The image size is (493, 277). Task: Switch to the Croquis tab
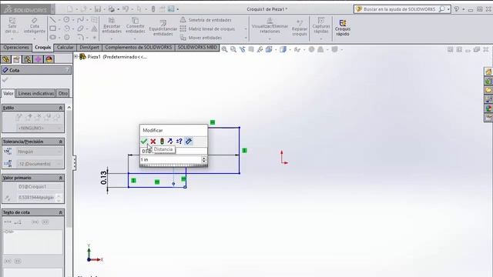(43, 48)
